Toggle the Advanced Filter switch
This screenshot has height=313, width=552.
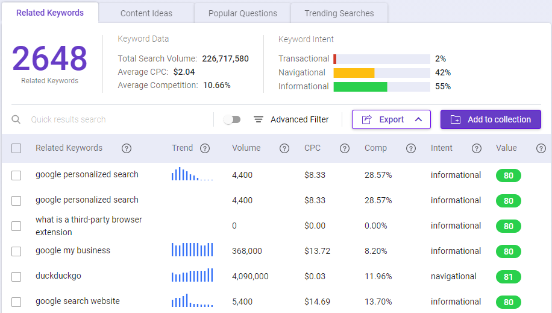pos(233,119)
